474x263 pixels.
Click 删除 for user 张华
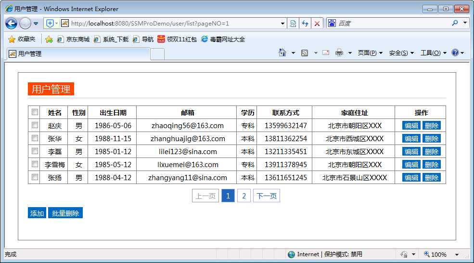[x=431, y=139]
